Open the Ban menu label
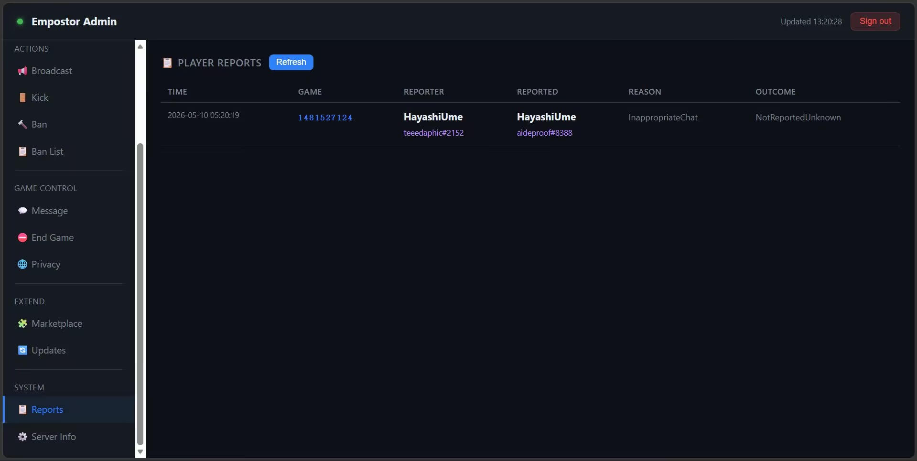Image resolution: width=917 pixels, height=461 pixels. [x=39, y=124]
